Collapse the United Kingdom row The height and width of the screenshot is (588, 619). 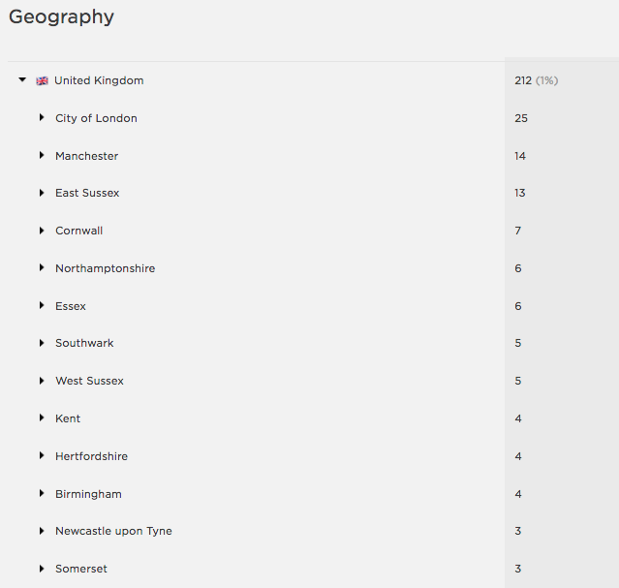(22, 79)
